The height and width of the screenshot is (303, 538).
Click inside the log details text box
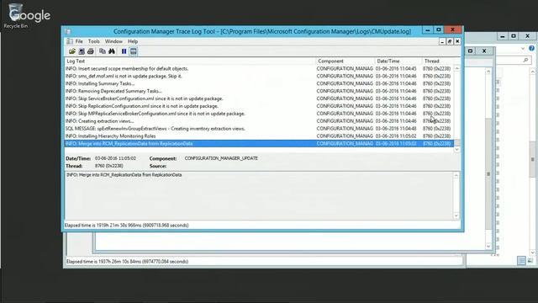259,195
